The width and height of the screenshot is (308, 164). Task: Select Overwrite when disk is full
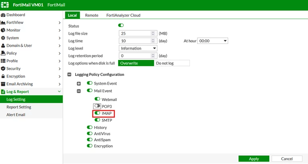136,63
